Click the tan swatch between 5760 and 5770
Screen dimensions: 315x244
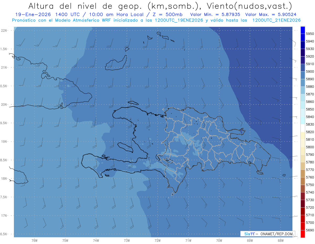pyautogui.click(x=303, y=173)
